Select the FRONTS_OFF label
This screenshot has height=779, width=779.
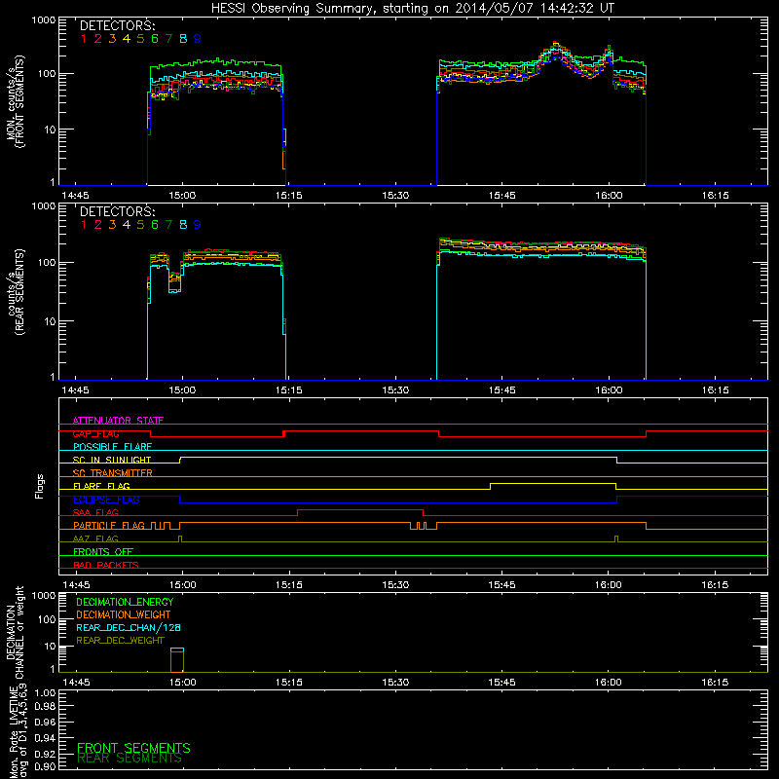click(x=103, y=552)
